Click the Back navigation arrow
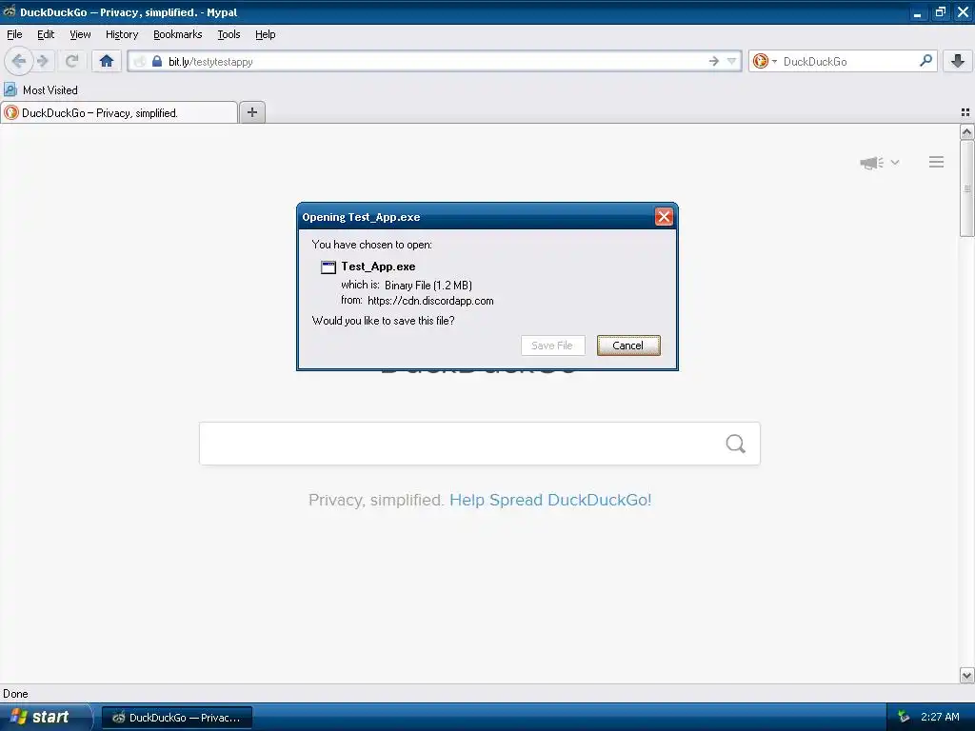 click(x=18, y=61)
